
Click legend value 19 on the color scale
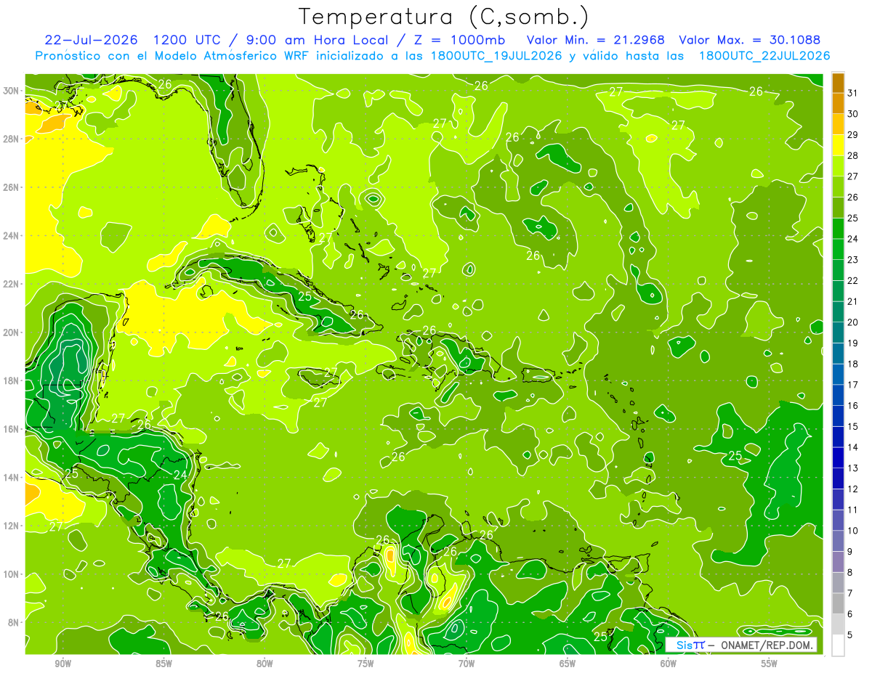coord(853,343)
